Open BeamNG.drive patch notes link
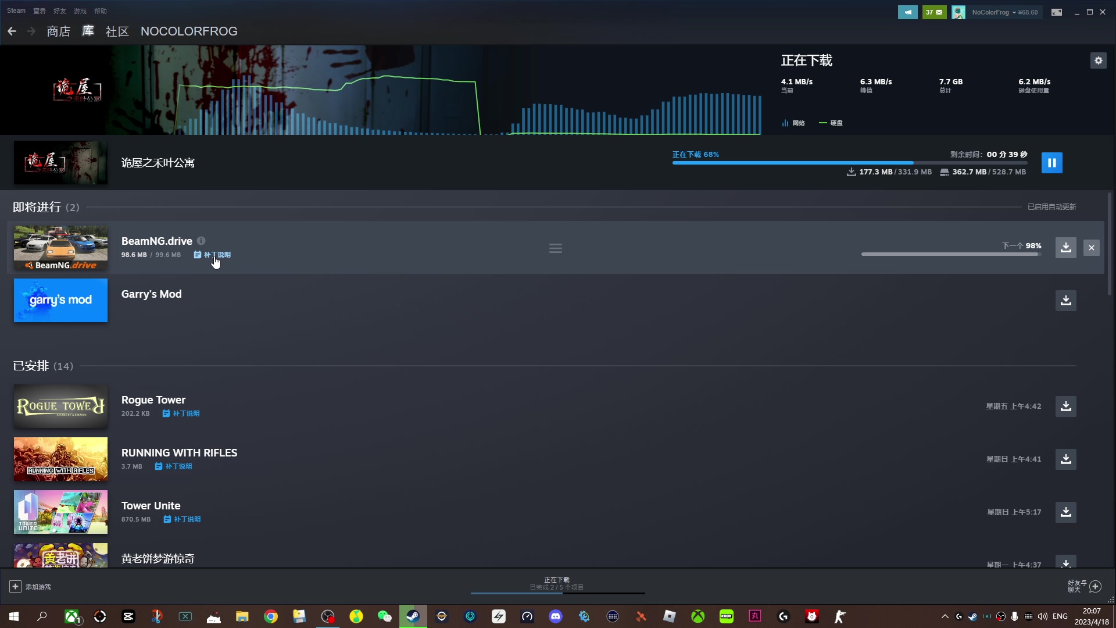The image size is (1116, 628). [x=212, y=255]
